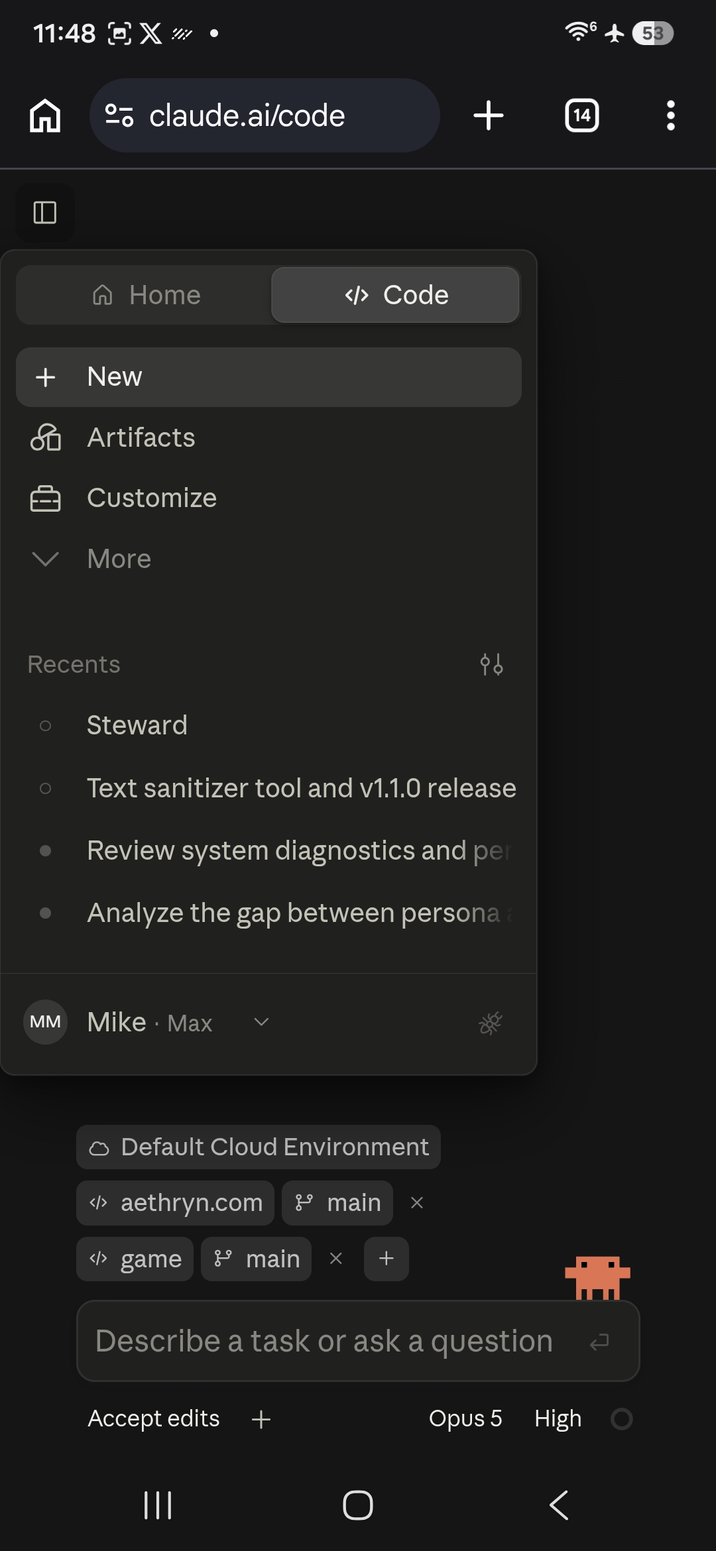Switch to the Home tab
The height and width of the screenshot is (1551, 716).
(x=145, y=295)
